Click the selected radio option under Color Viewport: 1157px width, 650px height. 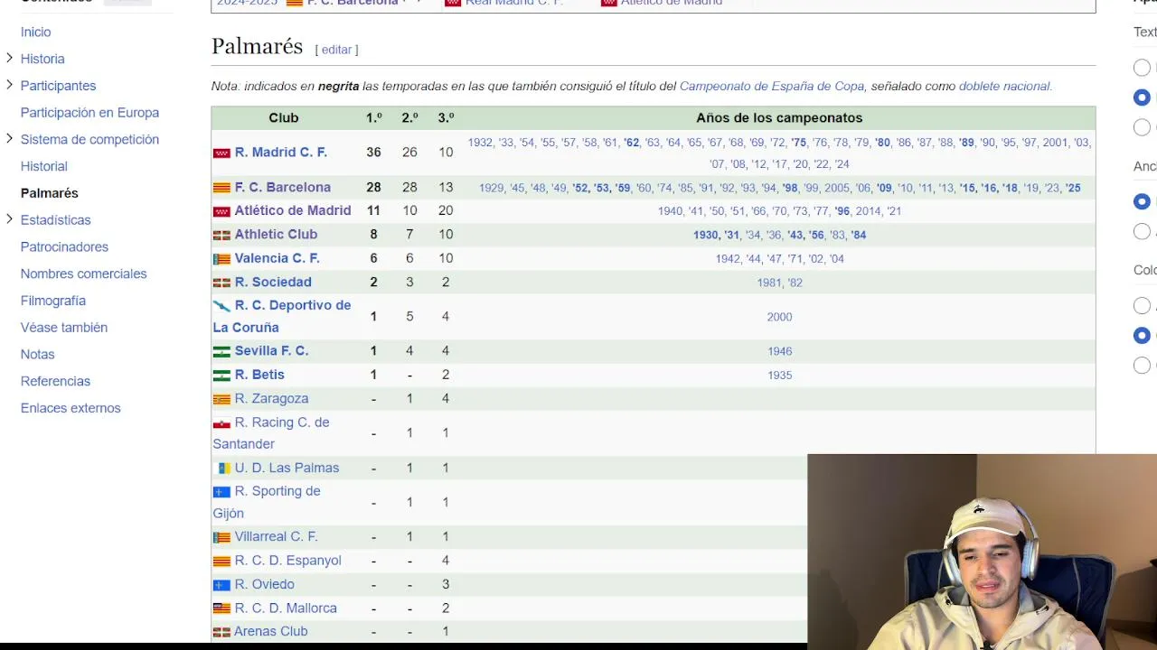coord(1143,335)
